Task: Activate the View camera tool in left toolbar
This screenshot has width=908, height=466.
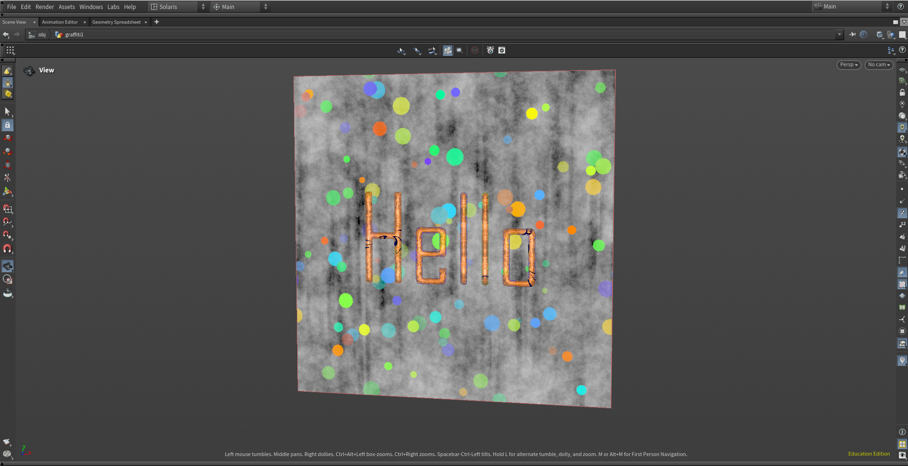Action: click(7, 266)
